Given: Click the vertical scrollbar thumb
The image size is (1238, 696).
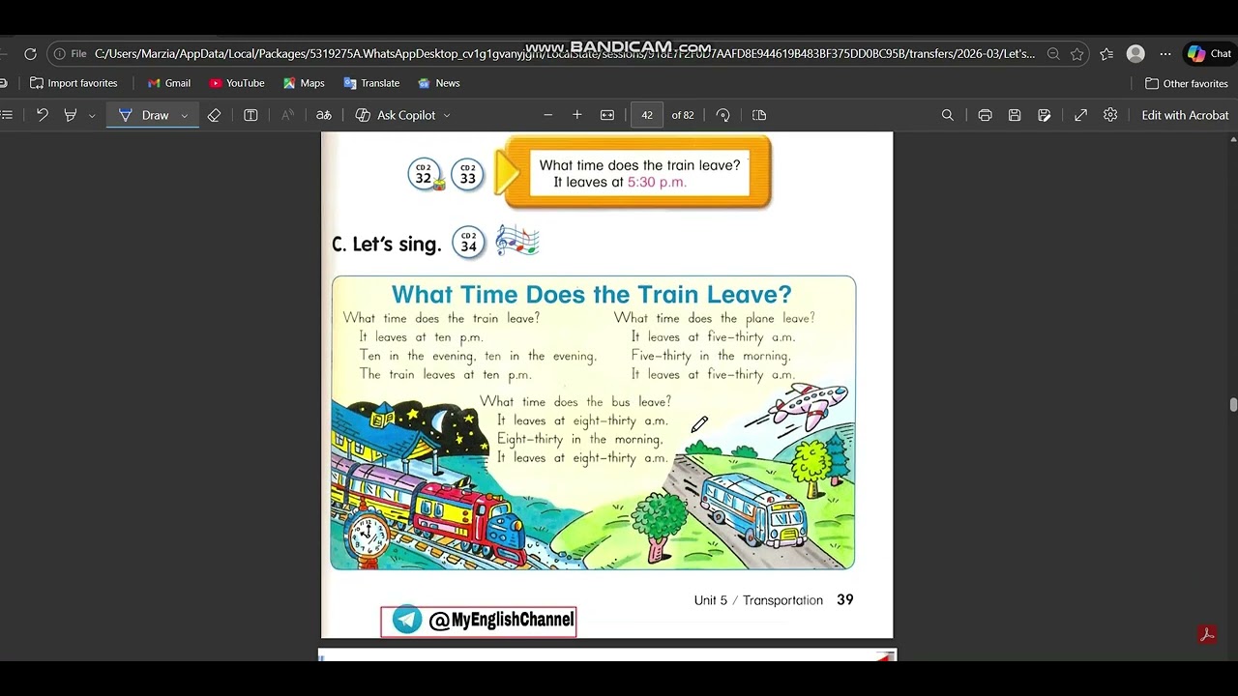Looking at the screenshot, I should 1233,405.
